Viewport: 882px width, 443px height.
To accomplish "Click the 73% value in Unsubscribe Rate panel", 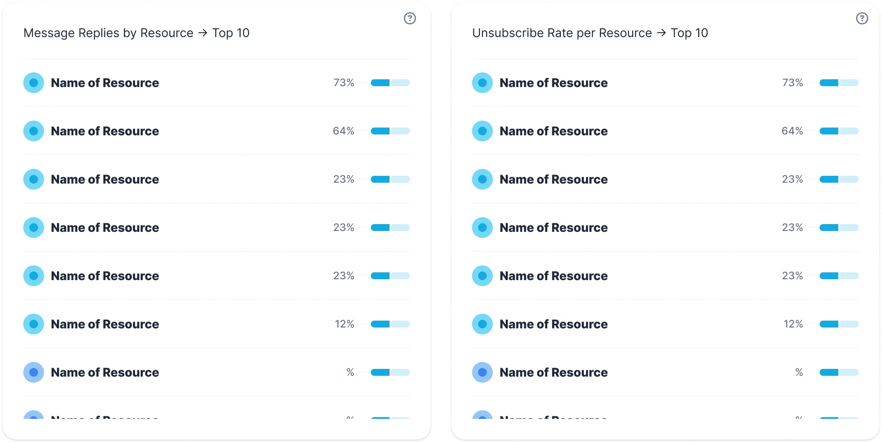I will pyautogui.click(x=792, y=83).
